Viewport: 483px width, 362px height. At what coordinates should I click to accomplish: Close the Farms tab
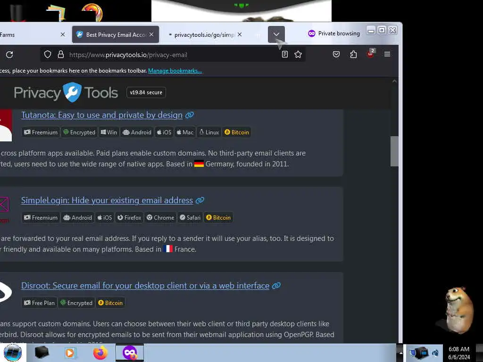[x=63, y=34]
